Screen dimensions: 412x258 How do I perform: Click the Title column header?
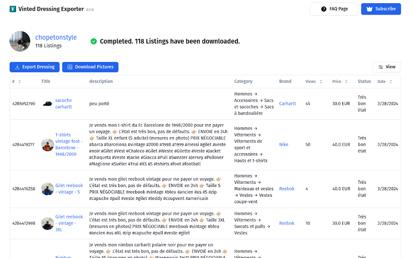[45, 81]
